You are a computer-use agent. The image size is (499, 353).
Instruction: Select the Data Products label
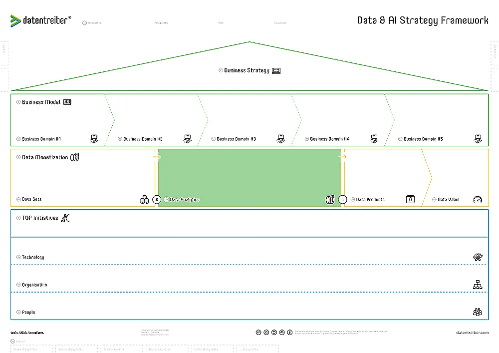370,200
